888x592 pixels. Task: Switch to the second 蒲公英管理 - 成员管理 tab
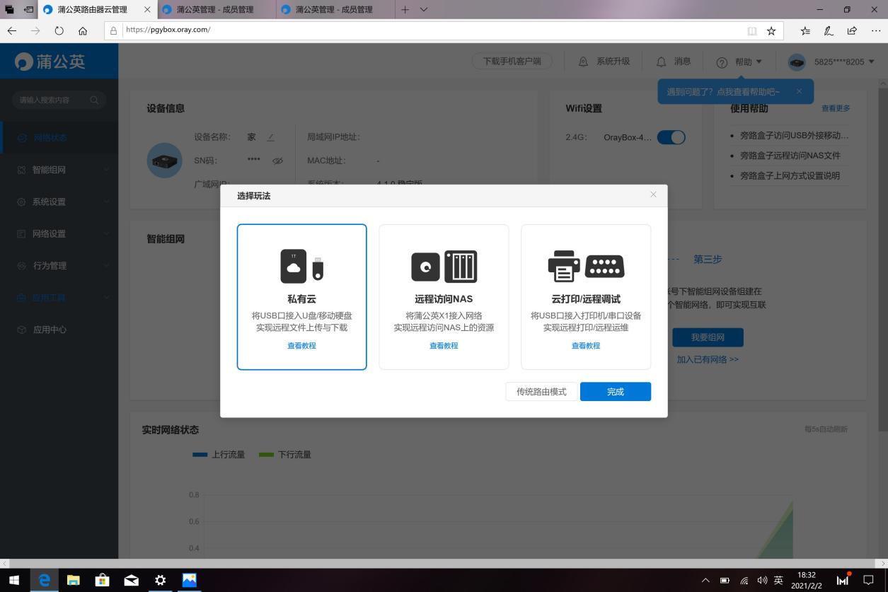pos(215,10)
